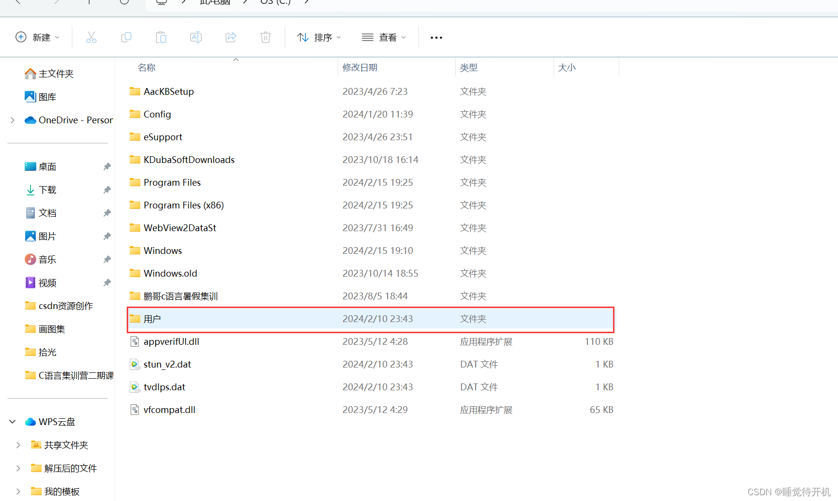Image resolution: width=838 pixels, height=501 pixels.
Task: Click the Rename icon in toolbar
Action: pyautogui.click(x=196, y=37)
